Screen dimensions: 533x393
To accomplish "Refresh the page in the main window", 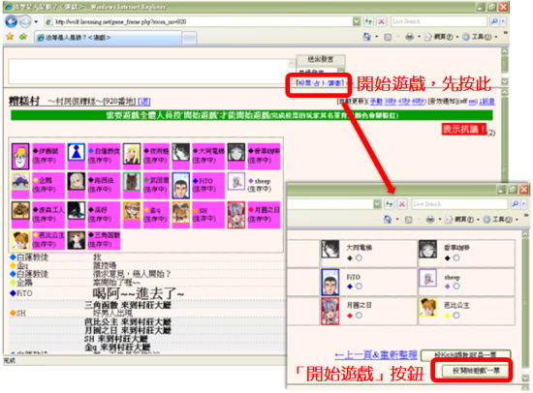I will pos(368,21).
